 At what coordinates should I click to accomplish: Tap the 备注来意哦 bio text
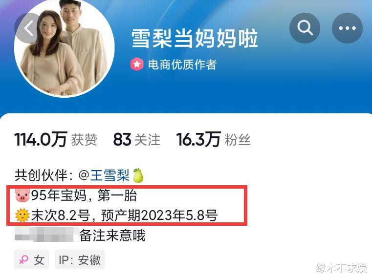[x=112, y=236]
